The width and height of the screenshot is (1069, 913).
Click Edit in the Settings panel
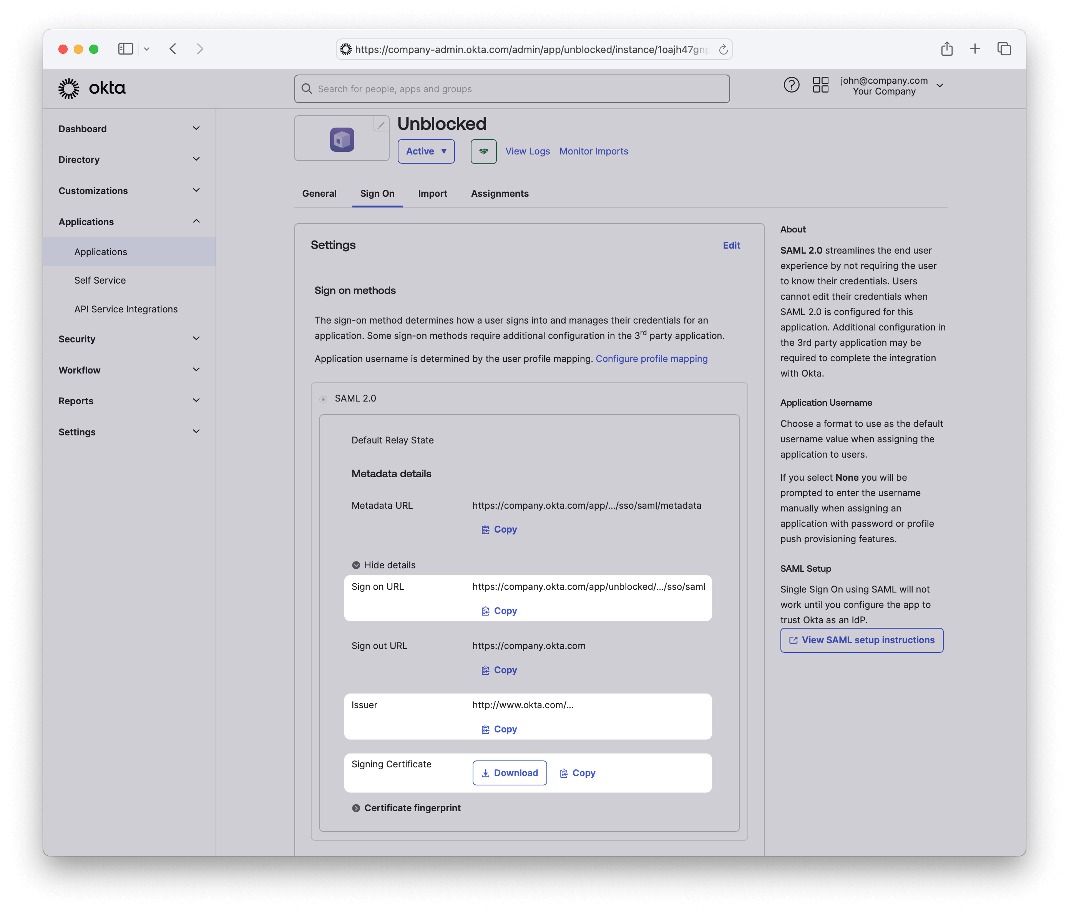click(x=731, y=245)
